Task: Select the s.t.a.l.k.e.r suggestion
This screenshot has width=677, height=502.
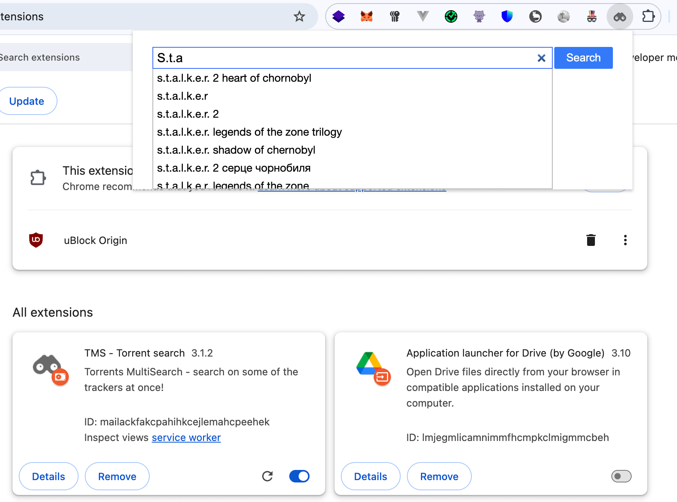Action: click(352, 96)
